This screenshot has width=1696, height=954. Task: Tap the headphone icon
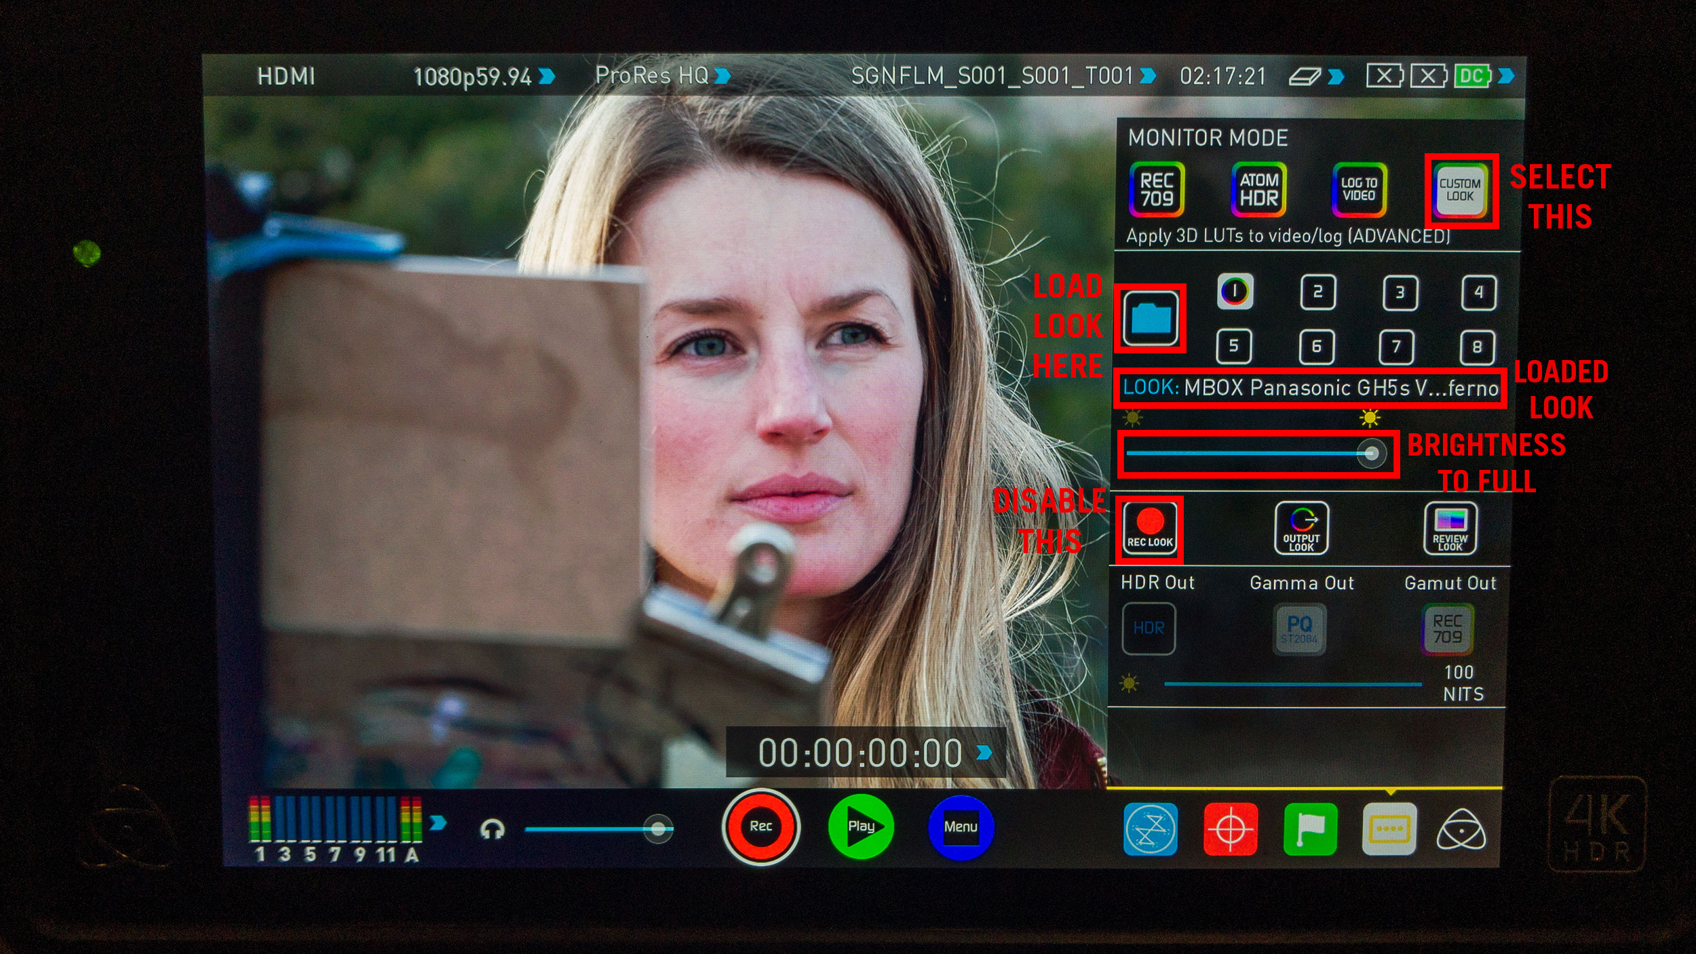[x=492, y=829]
